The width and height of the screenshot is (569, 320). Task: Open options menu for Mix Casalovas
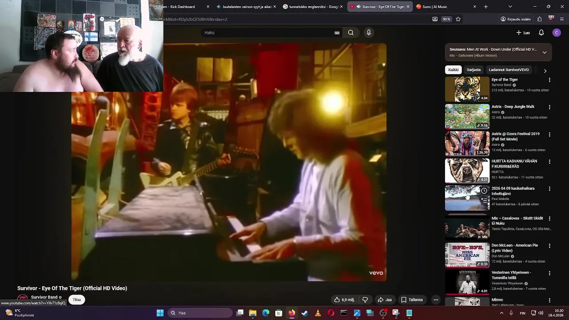[x=549, y=219]
